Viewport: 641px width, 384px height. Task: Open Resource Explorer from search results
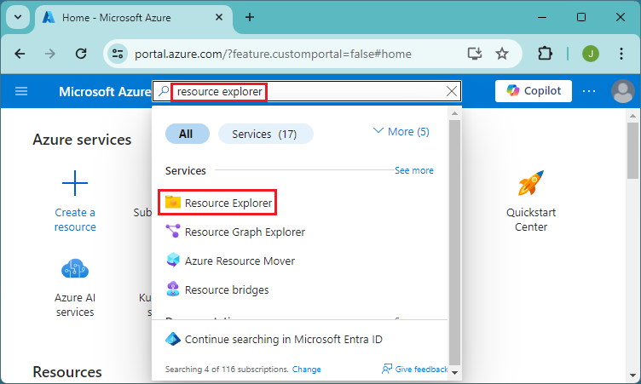tap(228, 203)
